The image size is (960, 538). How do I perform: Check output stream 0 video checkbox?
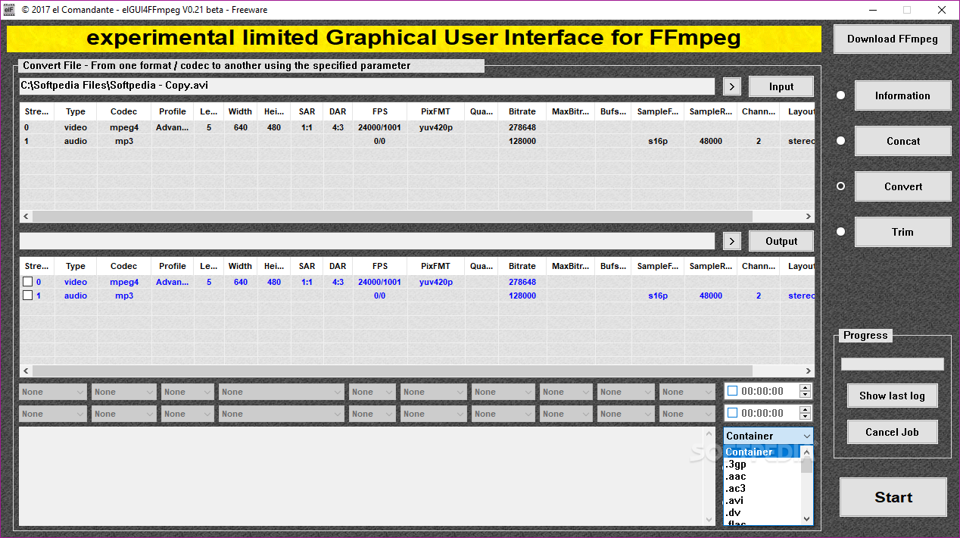click(x=28, y=282)
